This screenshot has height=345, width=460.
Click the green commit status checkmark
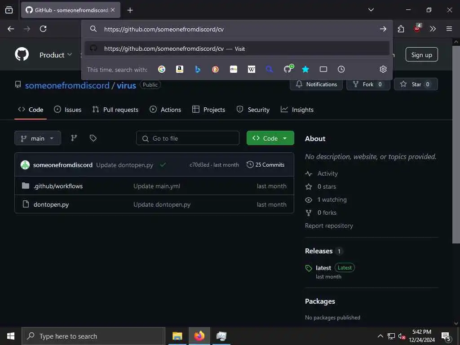pos(163,164)
